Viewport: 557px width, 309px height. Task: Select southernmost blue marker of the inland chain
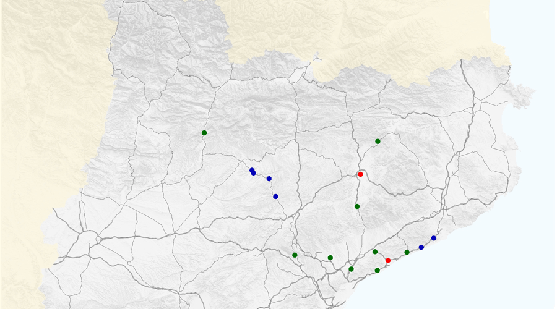(275, 197)
